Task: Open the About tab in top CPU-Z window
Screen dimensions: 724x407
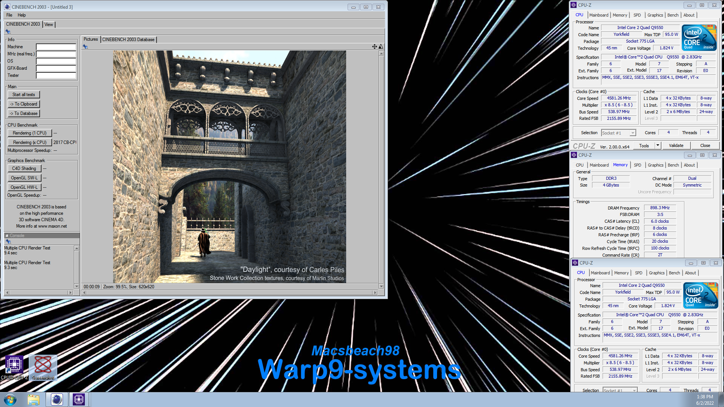Action: tap(689, 15)
